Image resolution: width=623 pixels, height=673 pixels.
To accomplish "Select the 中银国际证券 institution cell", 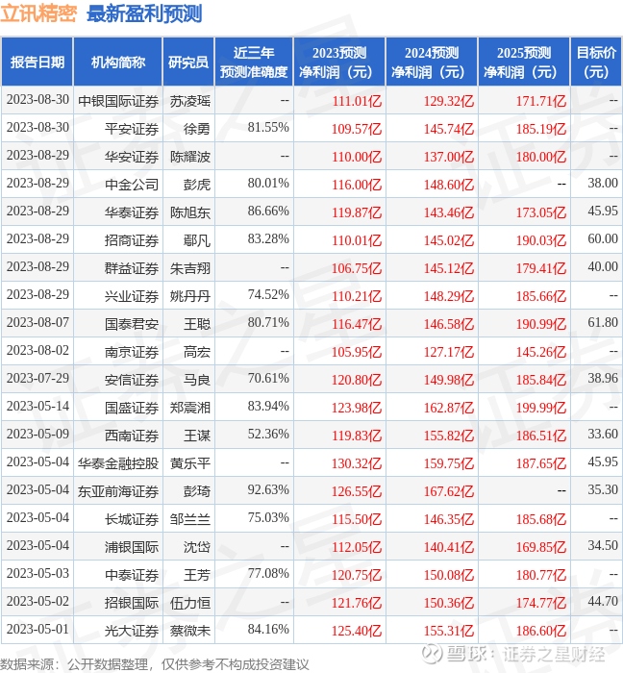I will tap(118, 101).
